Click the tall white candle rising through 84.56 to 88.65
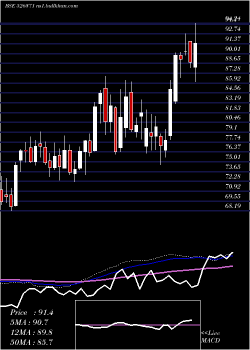Image resolution: width=250 pixels, height=350 pixels. [175, 78]
